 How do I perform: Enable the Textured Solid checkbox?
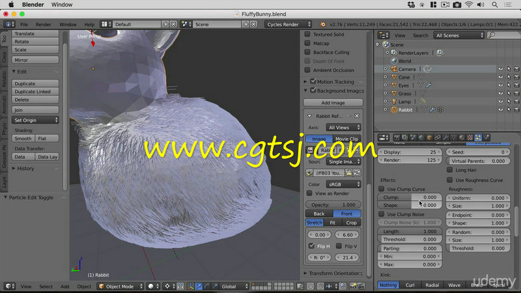click(307, 34)
